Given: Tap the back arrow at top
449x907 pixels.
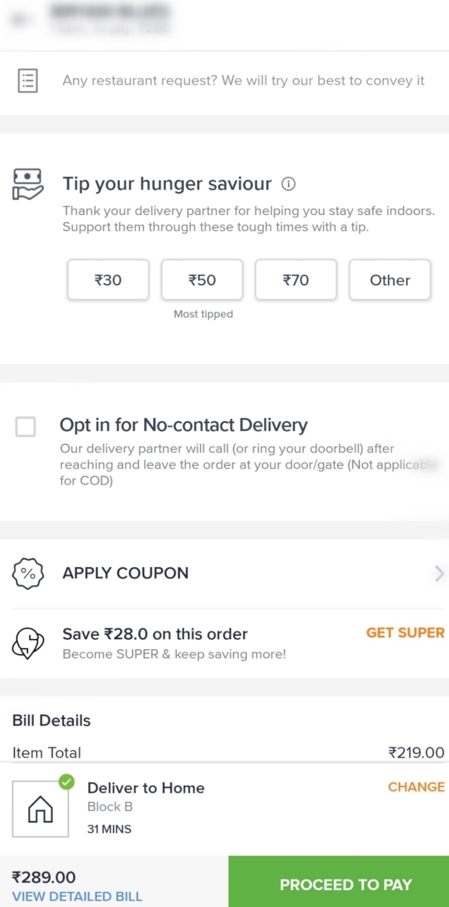Looking at the screenshot, I should tap(19, 20).
